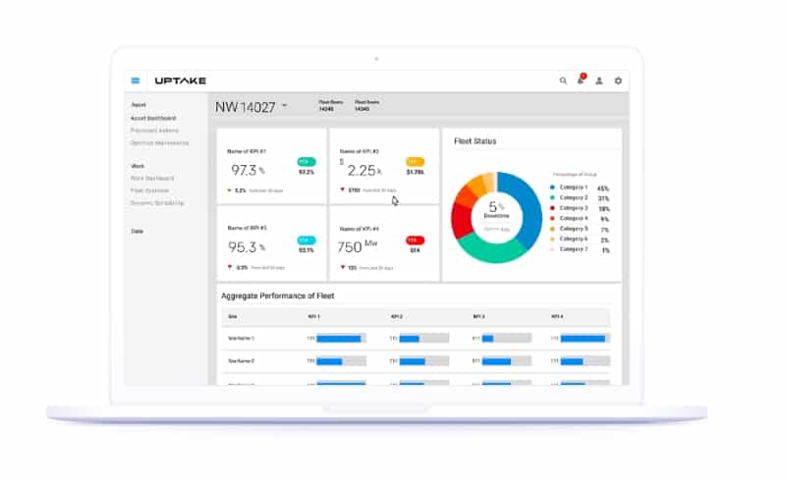Select Category 4 legend label
The width and height of the screenshot is (786, 480).
(x=574, y=219)
